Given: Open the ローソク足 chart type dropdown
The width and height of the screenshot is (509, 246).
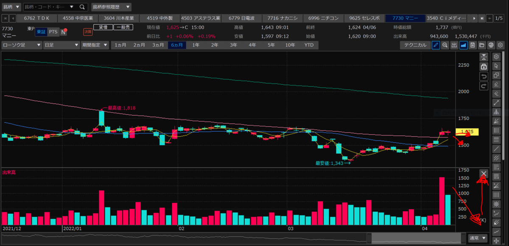Looking at the screenshot, I should [x=22, y=45].
